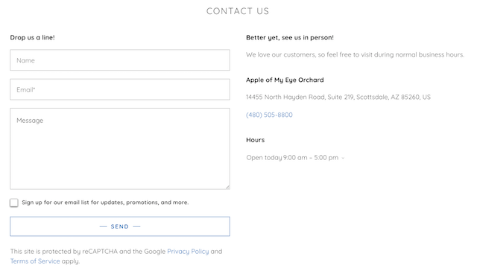The height and width of the screenshot is (277, 477).
Task: Click the CONTACT US heading
Action: tap(238, 11)
